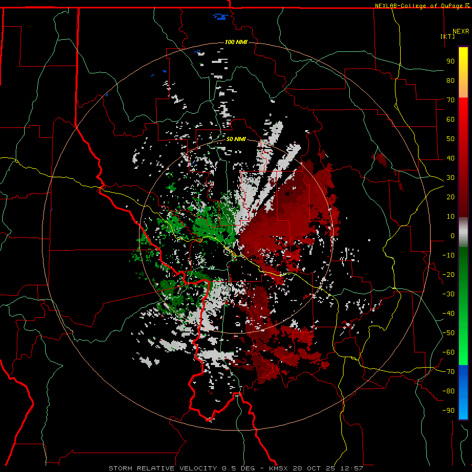Click the -10 scale value

pos(448,255)
